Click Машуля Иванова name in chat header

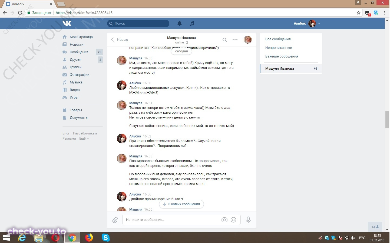click(181, 38)
